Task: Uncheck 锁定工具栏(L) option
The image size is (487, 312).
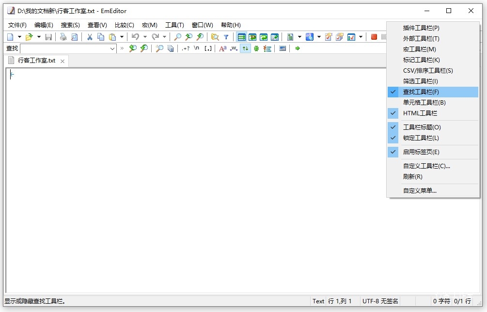Action: pyautogui.click(x=433, y=138)
